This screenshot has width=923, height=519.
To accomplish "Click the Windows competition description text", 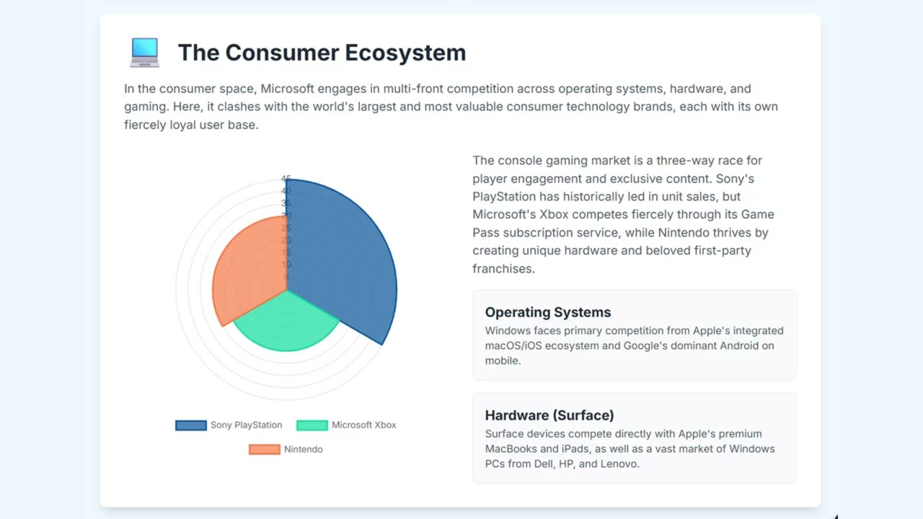I will coord(634,345).
